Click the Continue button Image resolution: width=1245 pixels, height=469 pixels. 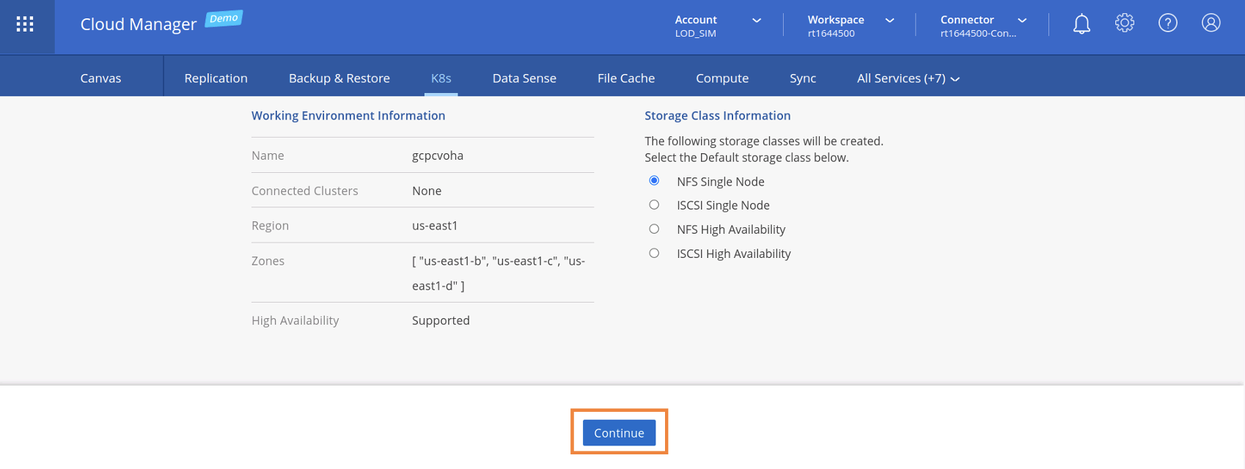pos(620,433)
